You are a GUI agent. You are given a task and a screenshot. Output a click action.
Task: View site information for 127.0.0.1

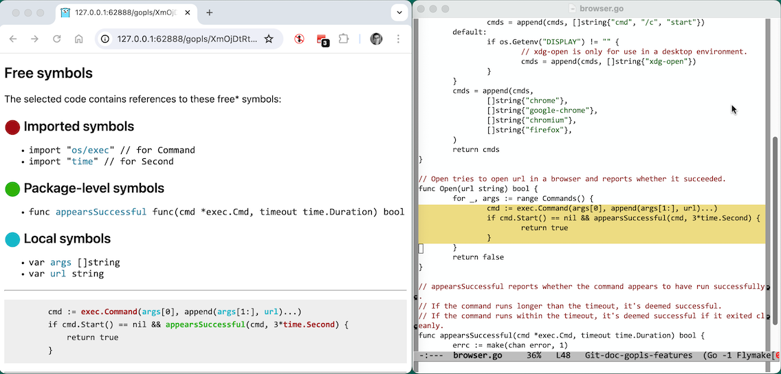[105, 39]
